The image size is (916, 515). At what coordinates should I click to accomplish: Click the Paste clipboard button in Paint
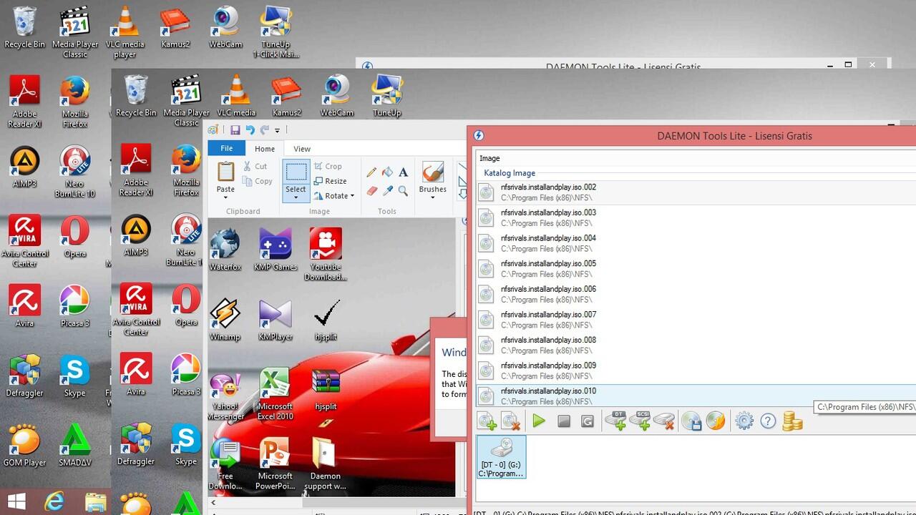click(x=225, y=172)
